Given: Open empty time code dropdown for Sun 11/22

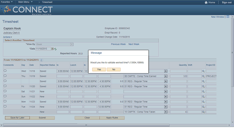Looking at the screenshot, I should click(x=166, y=96).
